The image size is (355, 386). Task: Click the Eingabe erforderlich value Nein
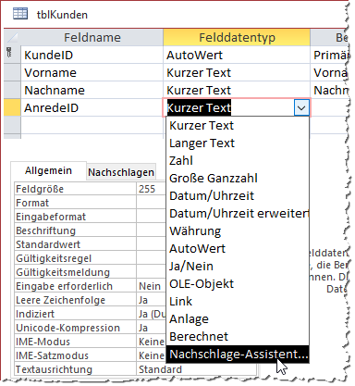click(x=152, y=286)
